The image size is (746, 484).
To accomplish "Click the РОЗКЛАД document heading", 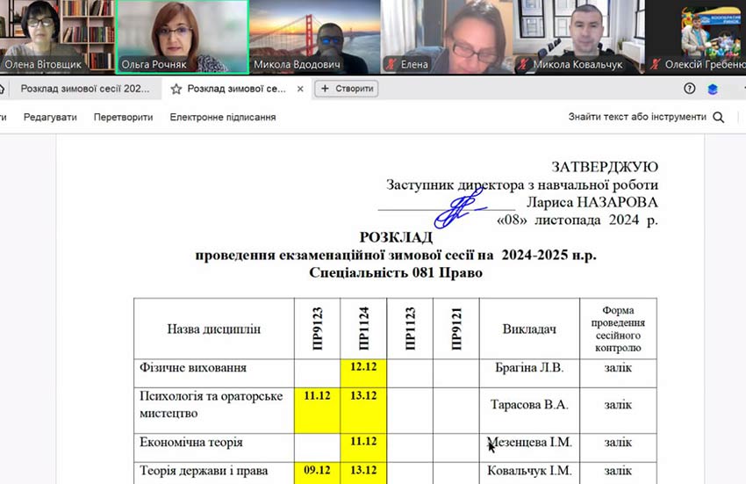I will point(396,237).
